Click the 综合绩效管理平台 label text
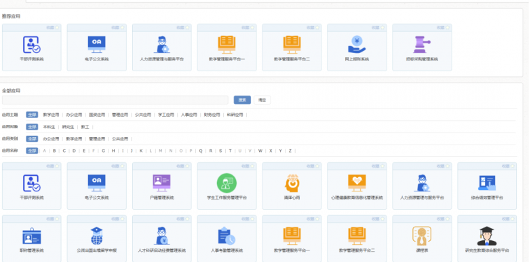Viewport: 529px width, 262px height. point(487,198)
